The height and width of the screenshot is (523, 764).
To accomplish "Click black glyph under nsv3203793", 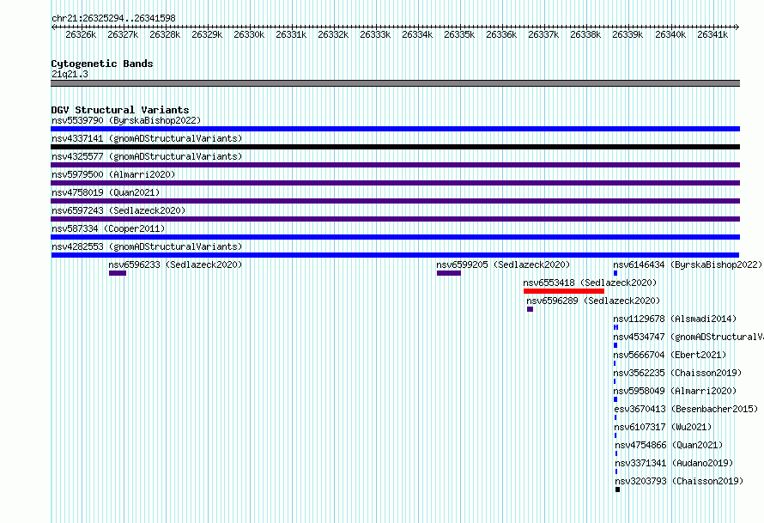I will (x=617, y=490).
